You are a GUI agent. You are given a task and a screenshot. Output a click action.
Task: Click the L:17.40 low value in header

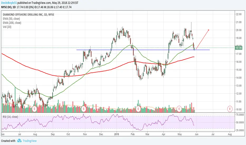(59, 7)
